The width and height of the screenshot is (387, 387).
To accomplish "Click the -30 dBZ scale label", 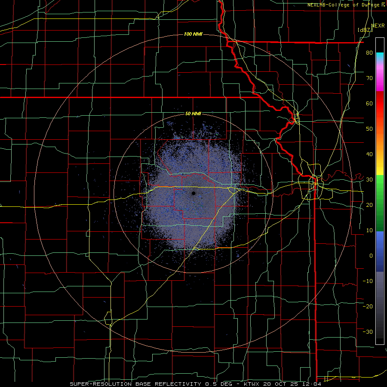I will [368, 332].
